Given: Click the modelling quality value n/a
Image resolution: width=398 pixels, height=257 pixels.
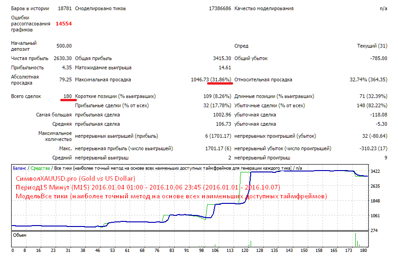Looking at the screenshot, I should [383, 8].
